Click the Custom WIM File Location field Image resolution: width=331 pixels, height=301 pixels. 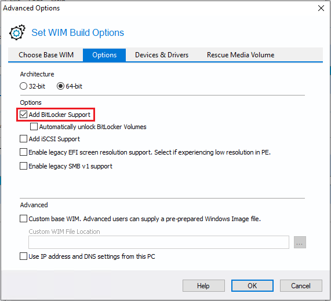coord(159,242)
